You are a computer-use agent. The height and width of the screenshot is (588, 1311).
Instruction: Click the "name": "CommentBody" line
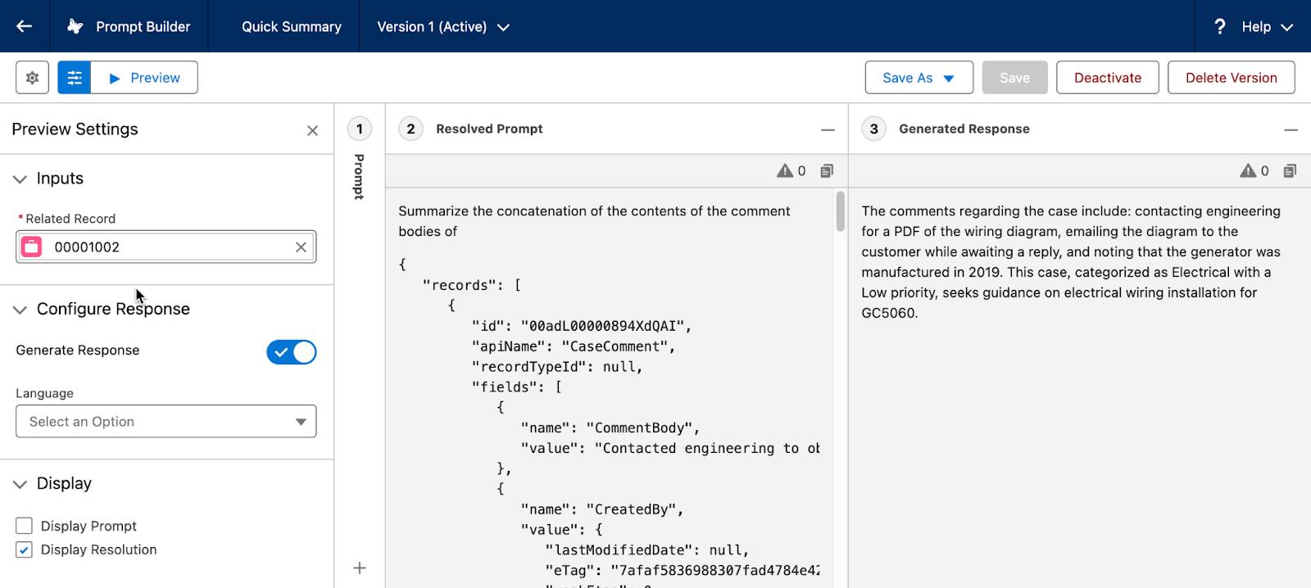tap(610, 427)
